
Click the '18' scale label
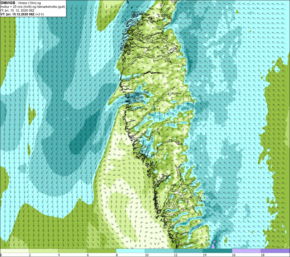[263, 255]
